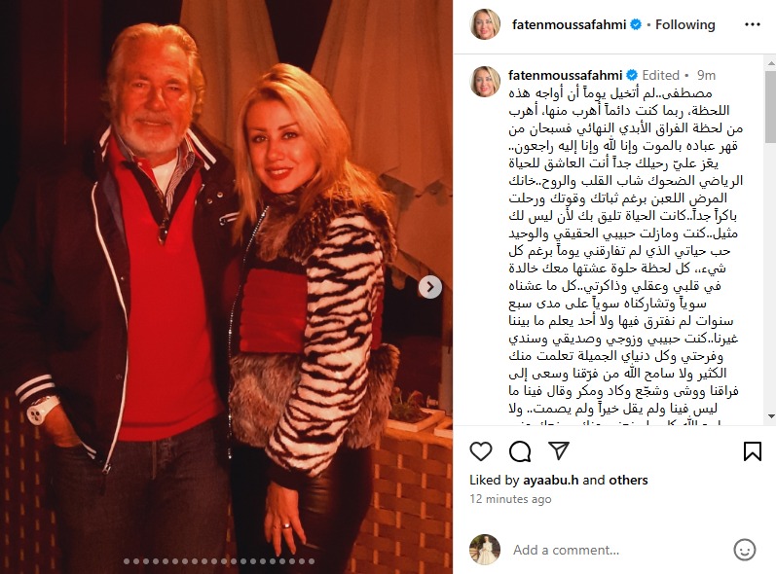776x574 pixels.
Task: Select the last carousel dot indicator
Action: (x=312, y=561)
